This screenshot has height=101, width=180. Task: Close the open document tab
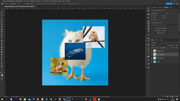click(x=35, y=6)
